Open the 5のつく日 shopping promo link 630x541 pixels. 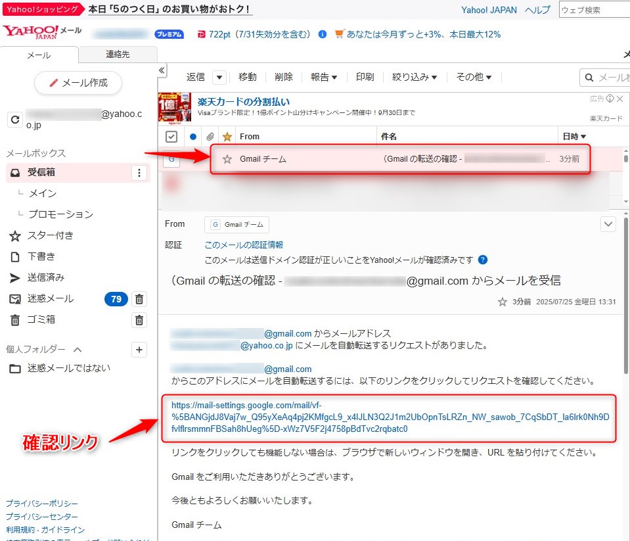(x=170, y=9)
